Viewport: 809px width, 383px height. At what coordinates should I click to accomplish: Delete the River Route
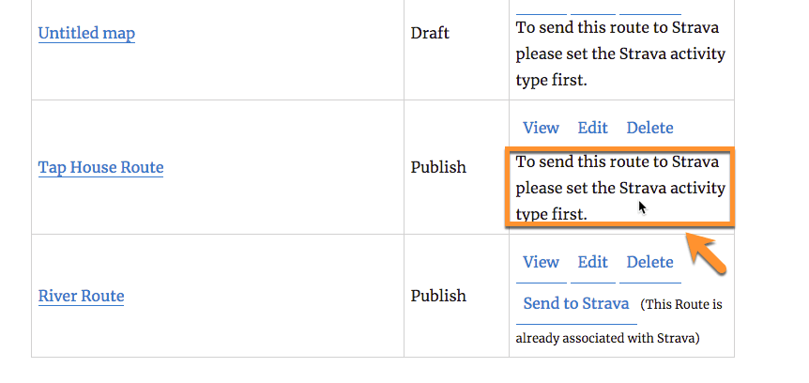point(649,262)
